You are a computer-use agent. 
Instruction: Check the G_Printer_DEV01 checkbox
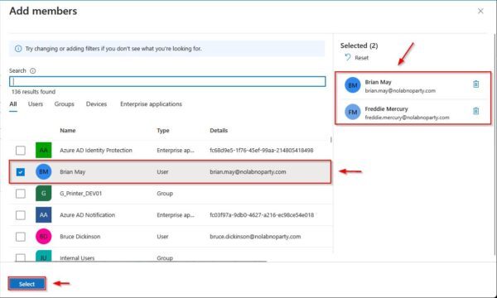pyautogui.click(x=21, y=193)
